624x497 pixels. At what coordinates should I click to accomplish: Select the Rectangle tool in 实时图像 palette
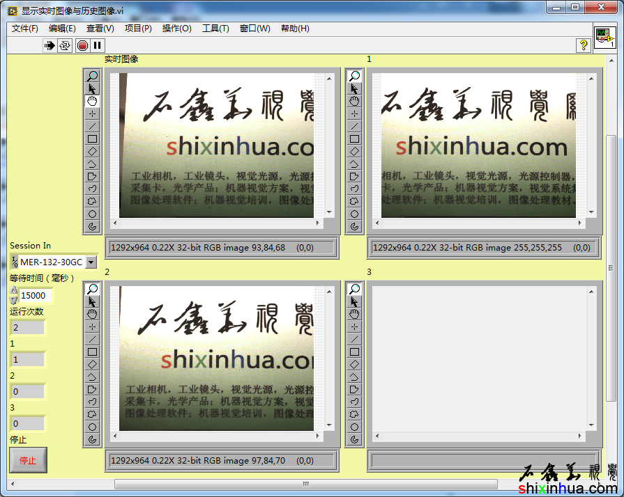[92, 139]
